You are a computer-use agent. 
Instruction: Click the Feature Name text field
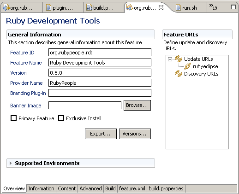(100, 63)
